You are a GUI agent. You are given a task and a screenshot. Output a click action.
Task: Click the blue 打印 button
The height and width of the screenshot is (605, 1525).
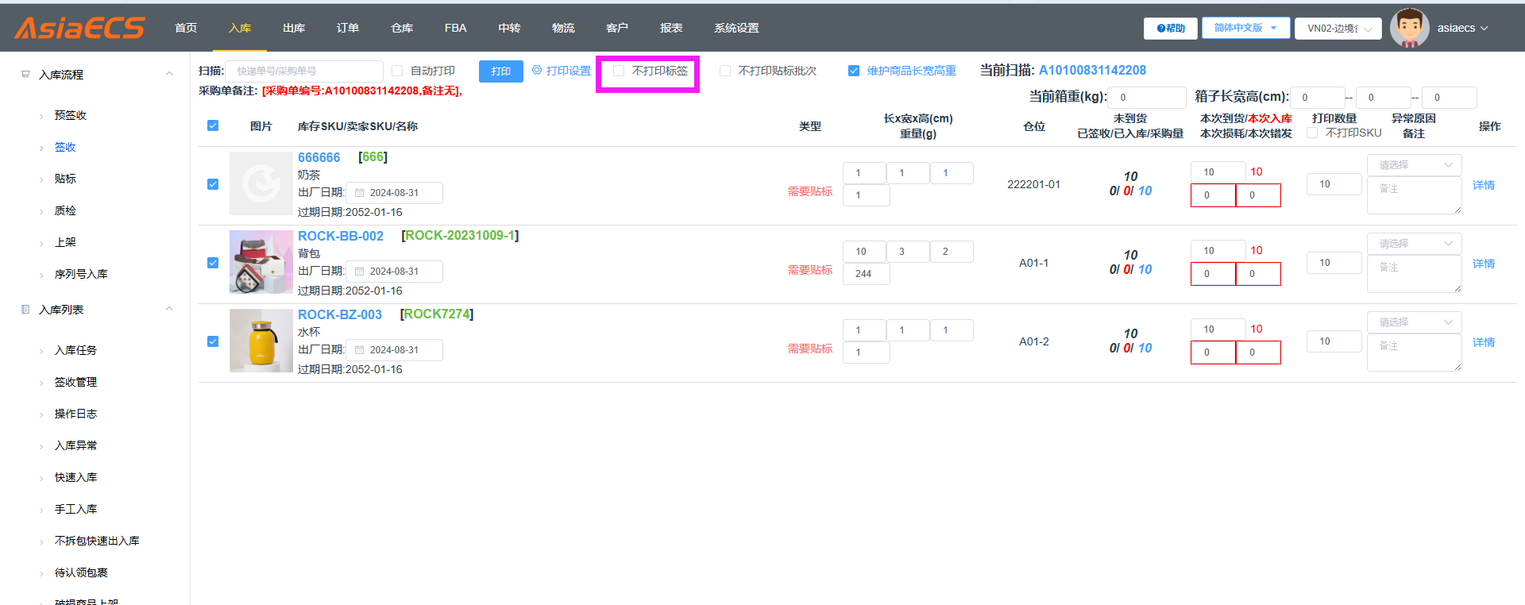tap(501, 71)
